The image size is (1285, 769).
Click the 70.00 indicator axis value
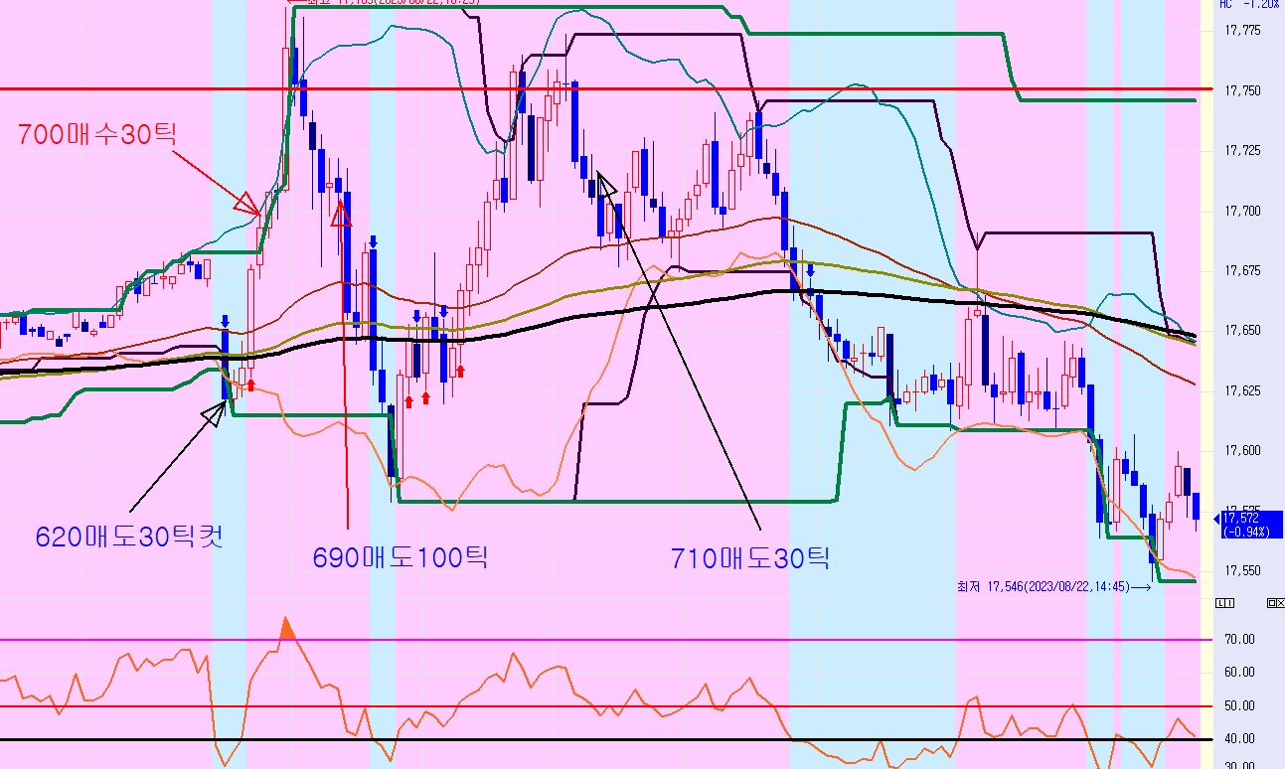coord(1239,639)
